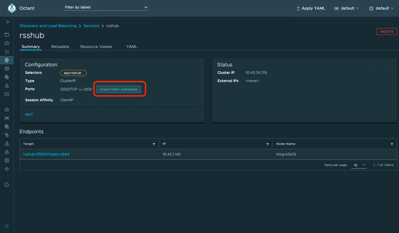
Task: Click 1 - 1 of 1 items pagination text
Action: click(383, 165)
